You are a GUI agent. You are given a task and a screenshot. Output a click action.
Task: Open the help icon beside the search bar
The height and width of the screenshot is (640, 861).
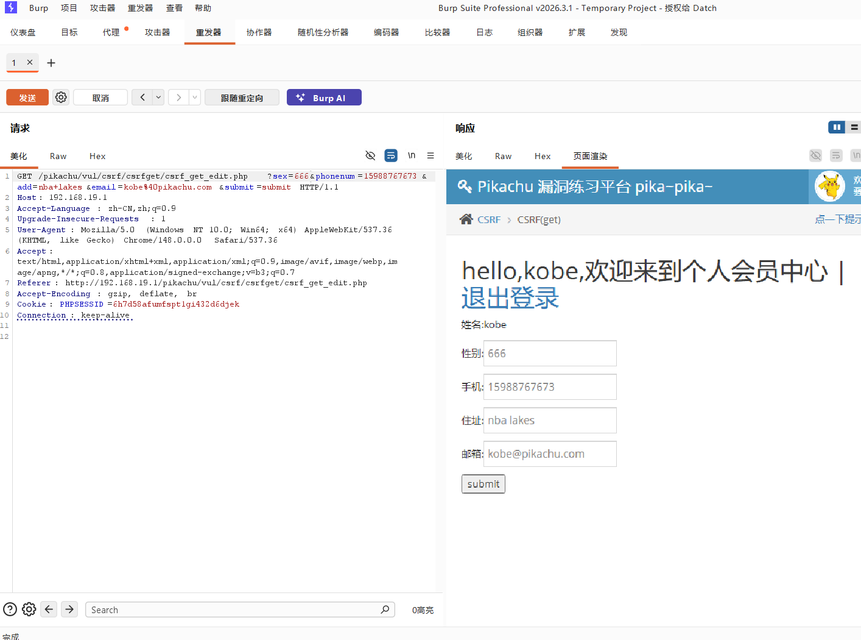10,609
